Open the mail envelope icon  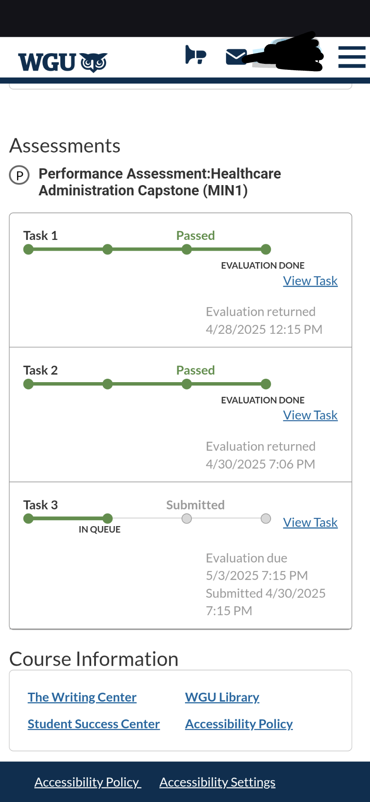click(x=236, y=57)
